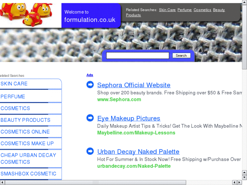Visit the urbandecay.com/Naked-Palette URL
This screenshot has height=185, width=247.
134,166
